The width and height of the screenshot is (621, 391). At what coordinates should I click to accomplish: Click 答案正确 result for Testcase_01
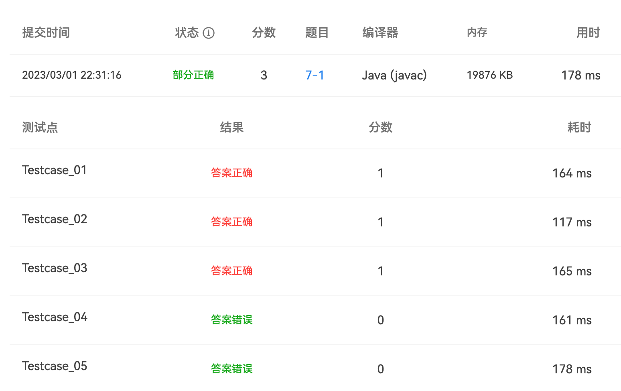click(x=232, y=173)
